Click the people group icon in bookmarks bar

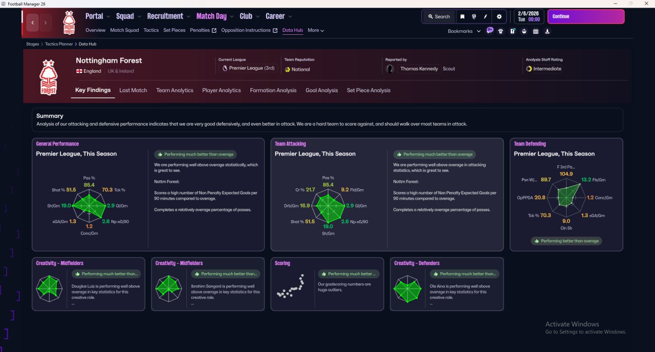click(x=524, y=31)
